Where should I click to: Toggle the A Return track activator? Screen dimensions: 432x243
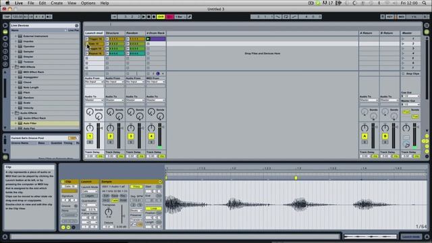pos(364,136)
